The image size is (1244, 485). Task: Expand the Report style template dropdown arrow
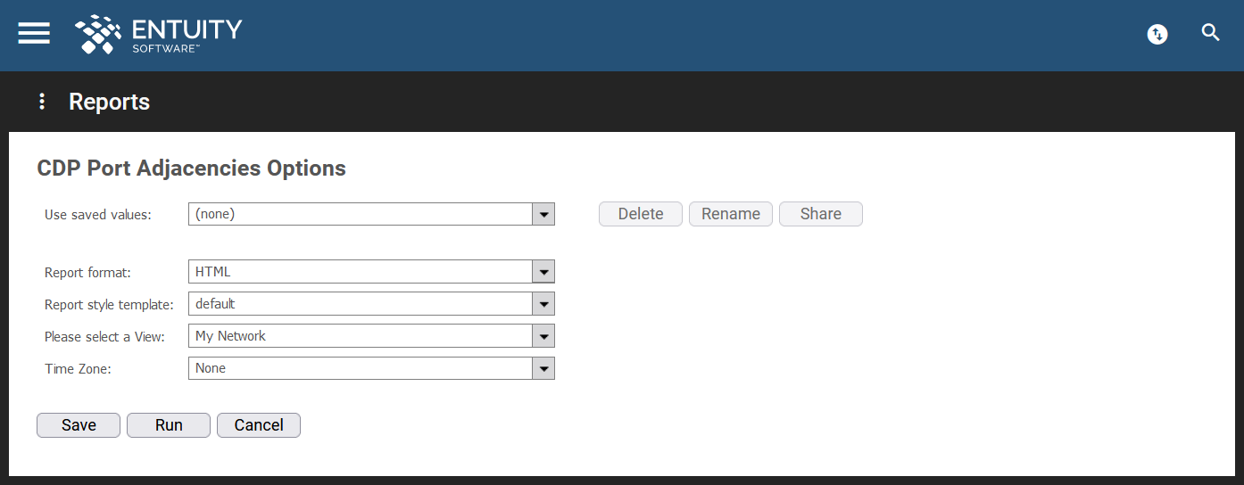[543, 304]
